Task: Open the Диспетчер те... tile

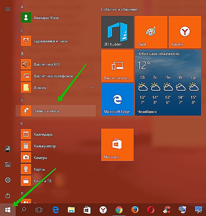Action: click(x=117, y=66)
